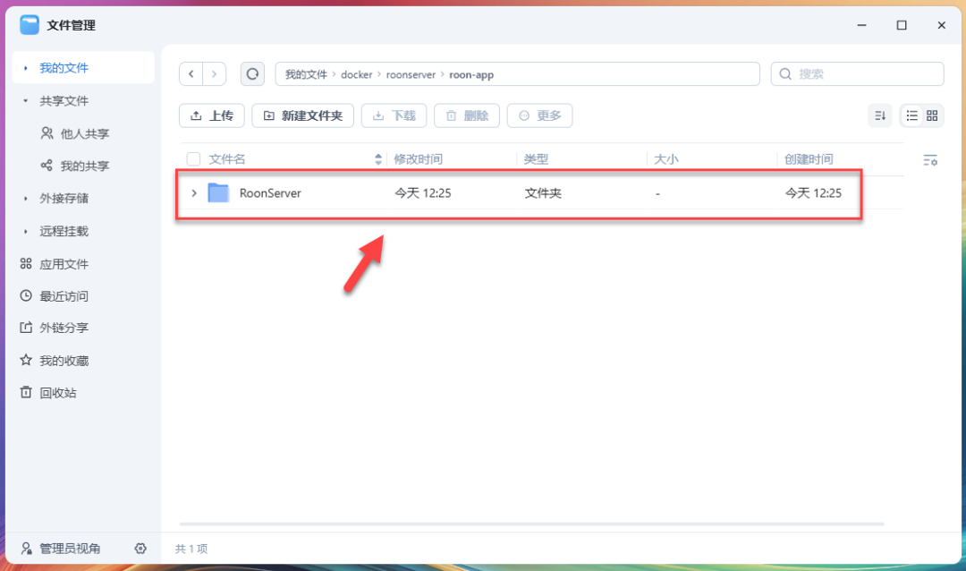The image size is (966, 571).
Task: Sort by 类型 column header
Action: click(536, 159)
